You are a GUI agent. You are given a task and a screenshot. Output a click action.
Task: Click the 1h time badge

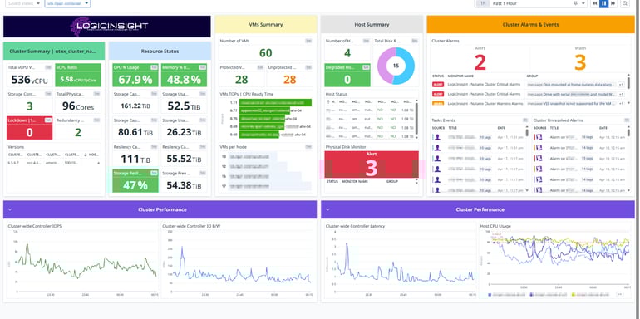[483, 3]
